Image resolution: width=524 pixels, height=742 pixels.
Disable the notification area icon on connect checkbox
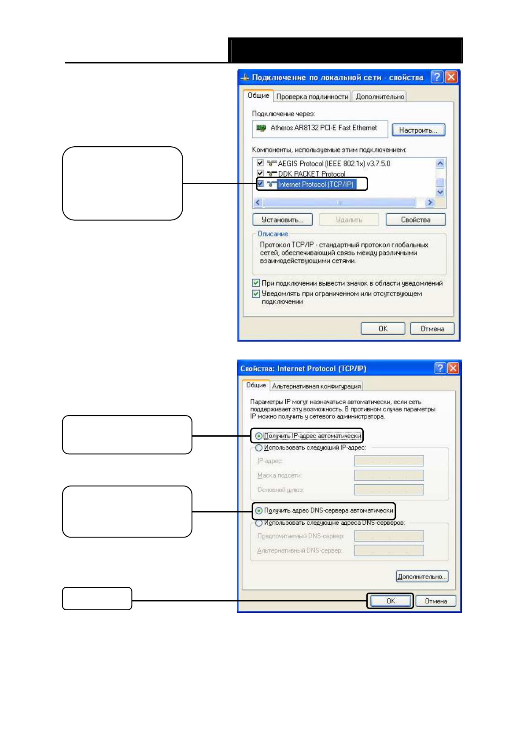click(256, 283)
